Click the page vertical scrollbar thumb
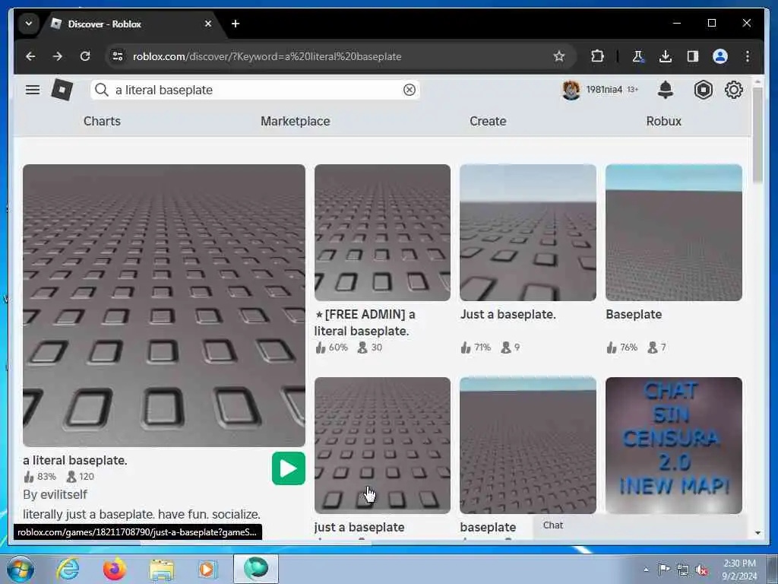This screenshot has height=584, width=778. pos(757,135)
